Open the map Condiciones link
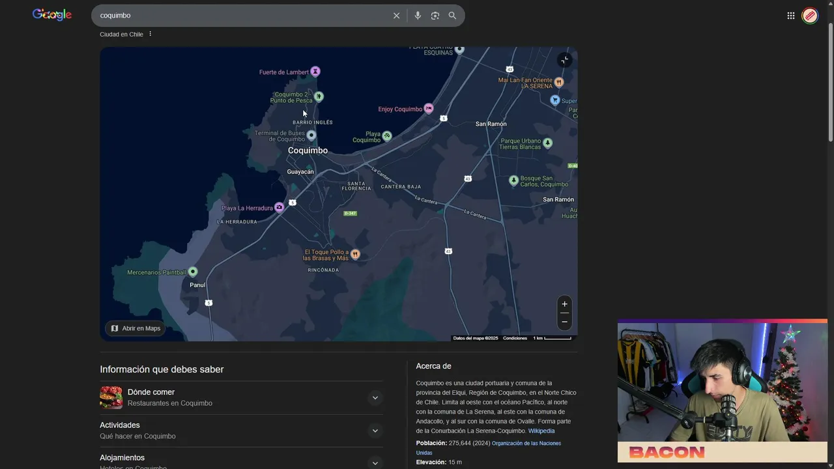The image size is (834, 469). (x=515, y=338)
